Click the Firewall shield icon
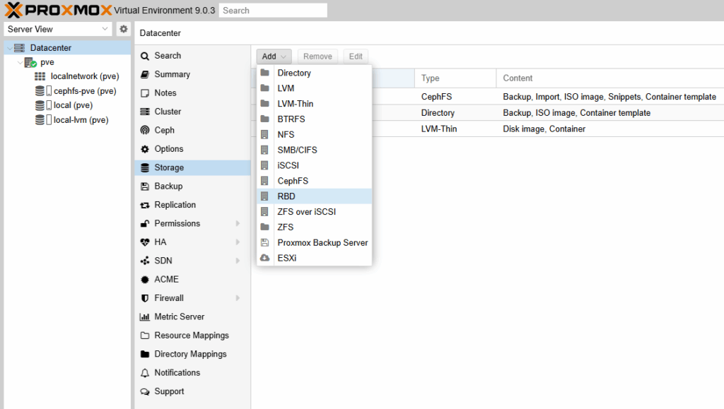 (x=145, y=298)
